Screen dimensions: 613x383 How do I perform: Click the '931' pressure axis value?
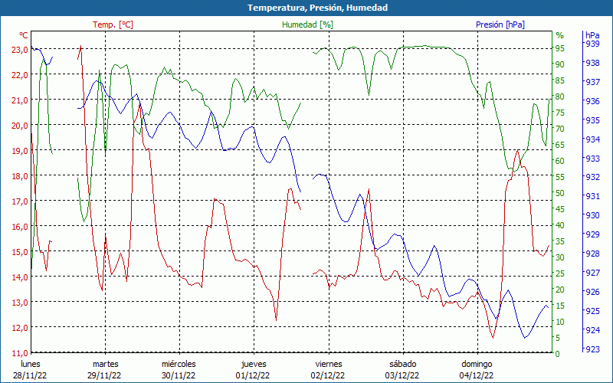click(x=592, y=196)
